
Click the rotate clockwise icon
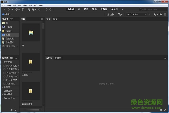(50, 10)
